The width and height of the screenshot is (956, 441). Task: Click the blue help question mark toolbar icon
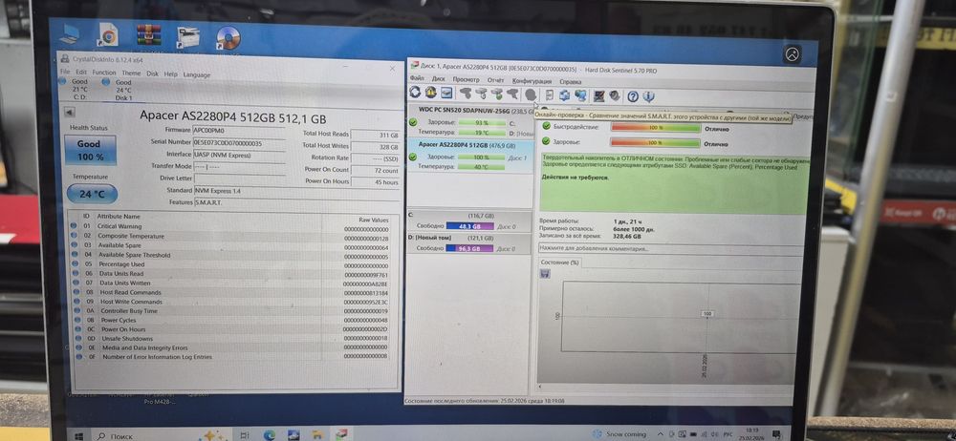tap(633, 96)
